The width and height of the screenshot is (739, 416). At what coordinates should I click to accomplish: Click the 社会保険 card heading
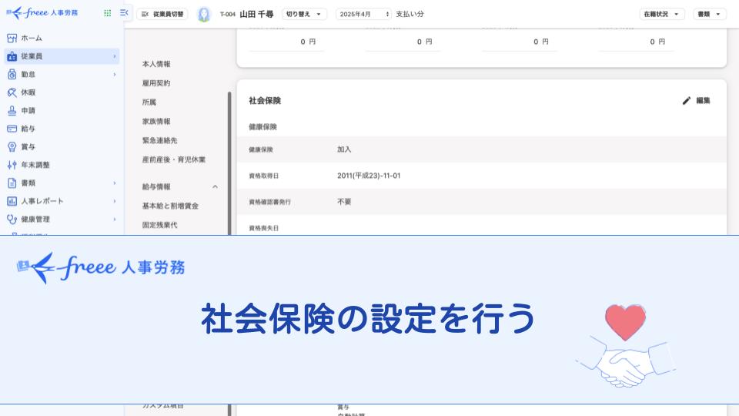coord(265,100)
